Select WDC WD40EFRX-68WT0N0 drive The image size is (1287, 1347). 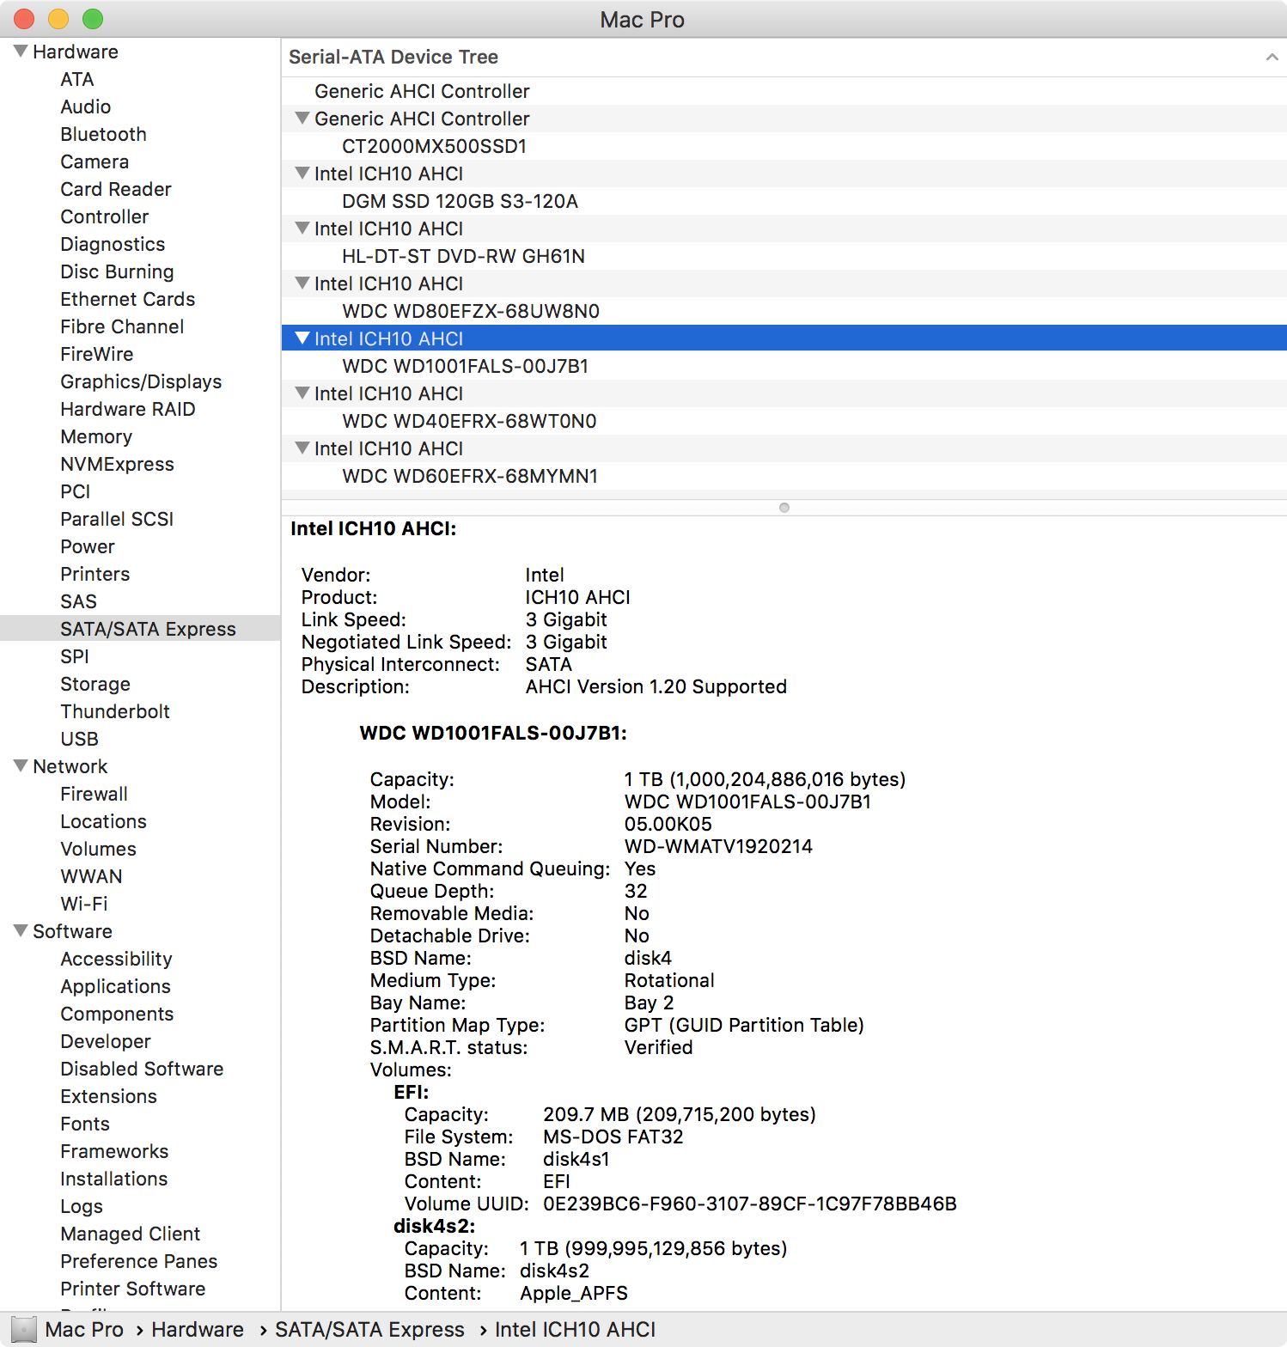pos(784,421)
